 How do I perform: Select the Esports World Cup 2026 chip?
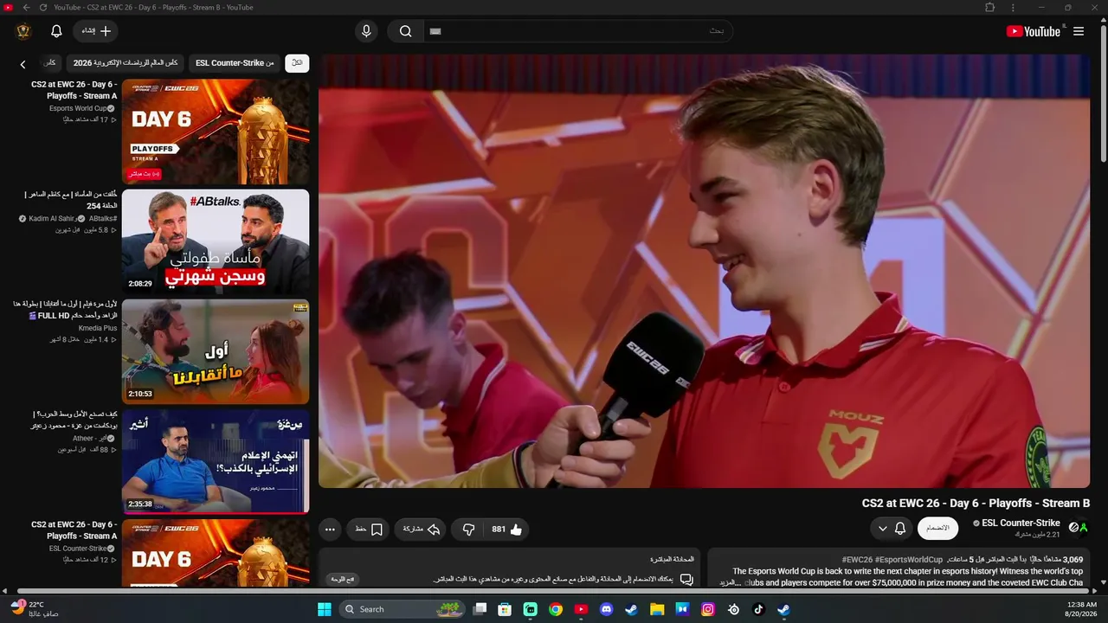point(126,63)
